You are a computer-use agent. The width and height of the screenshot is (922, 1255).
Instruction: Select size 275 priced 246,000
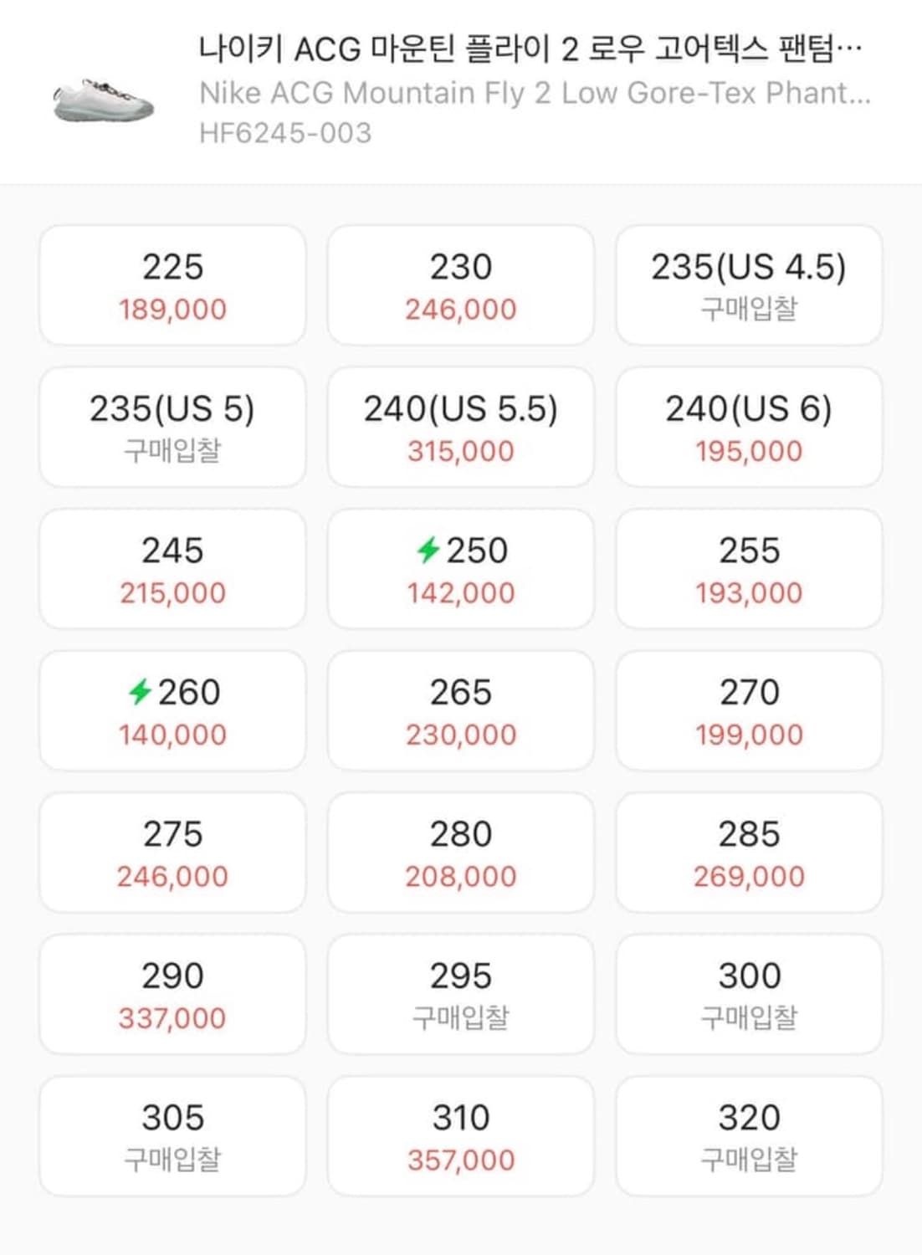pyautogui.click(x=172, y=853)
